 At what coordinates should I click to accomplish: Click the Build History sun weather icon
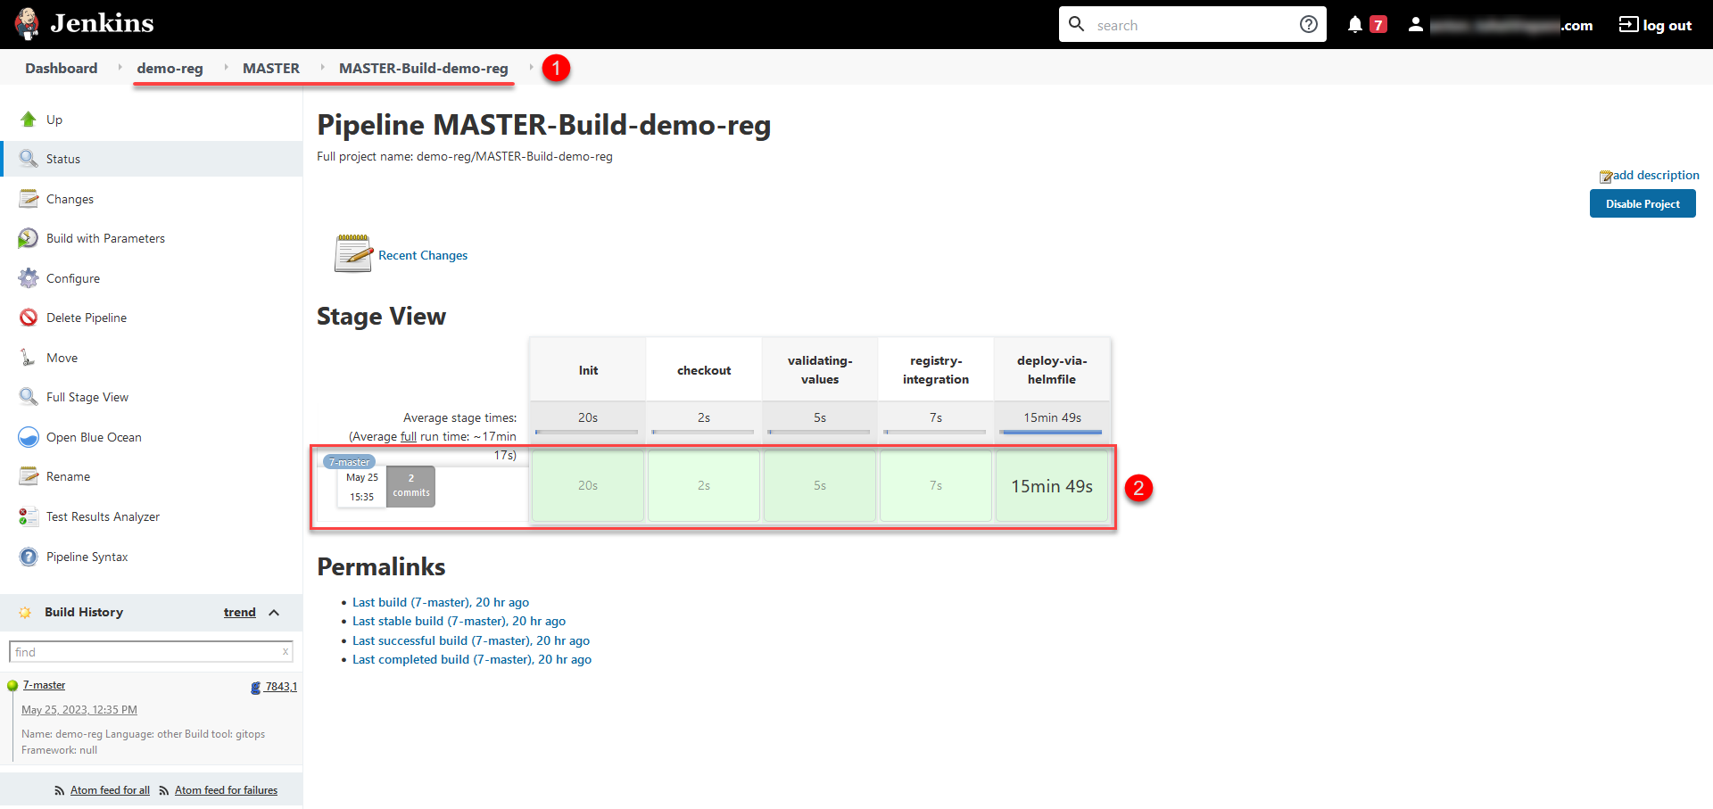[x=25, y=612]
